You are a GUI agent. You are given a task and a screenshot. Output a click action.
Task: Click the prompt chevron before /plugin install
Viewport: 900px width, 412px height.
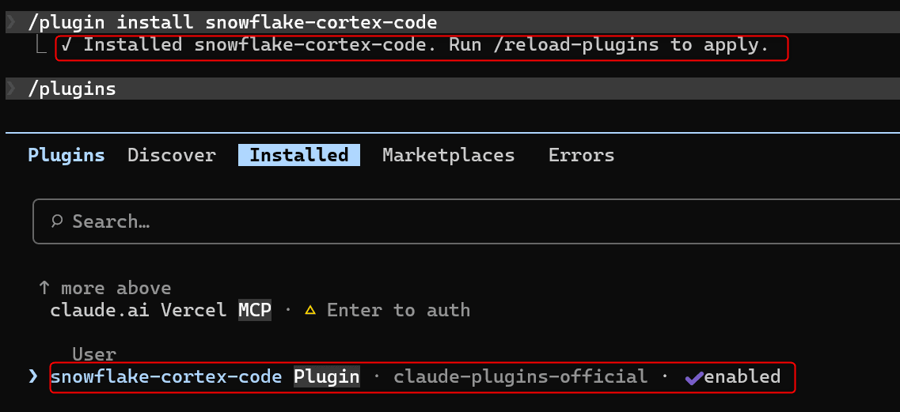pos(12,22)
